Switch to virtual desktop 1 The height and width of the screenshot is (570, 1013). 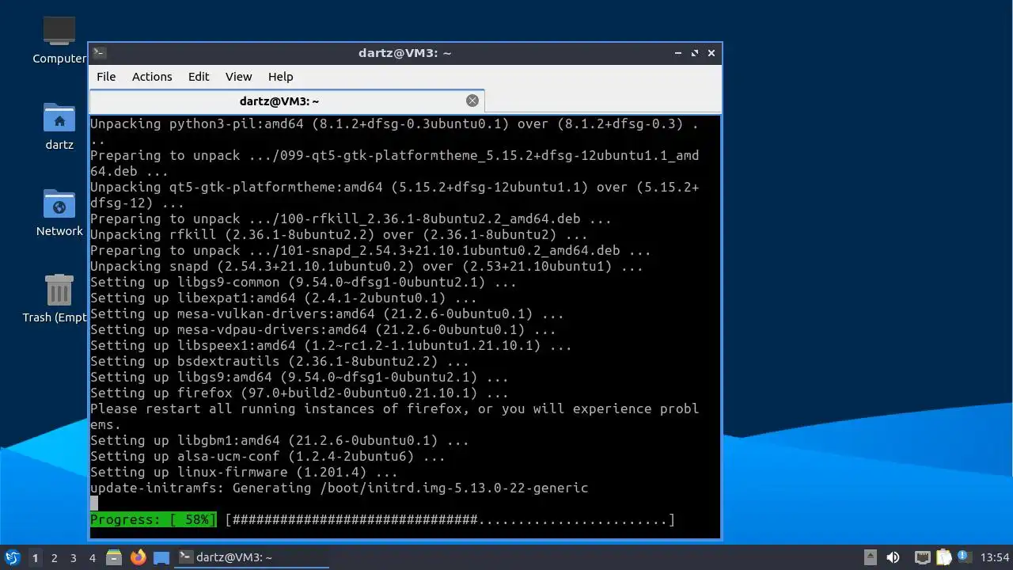coord(35,557)
